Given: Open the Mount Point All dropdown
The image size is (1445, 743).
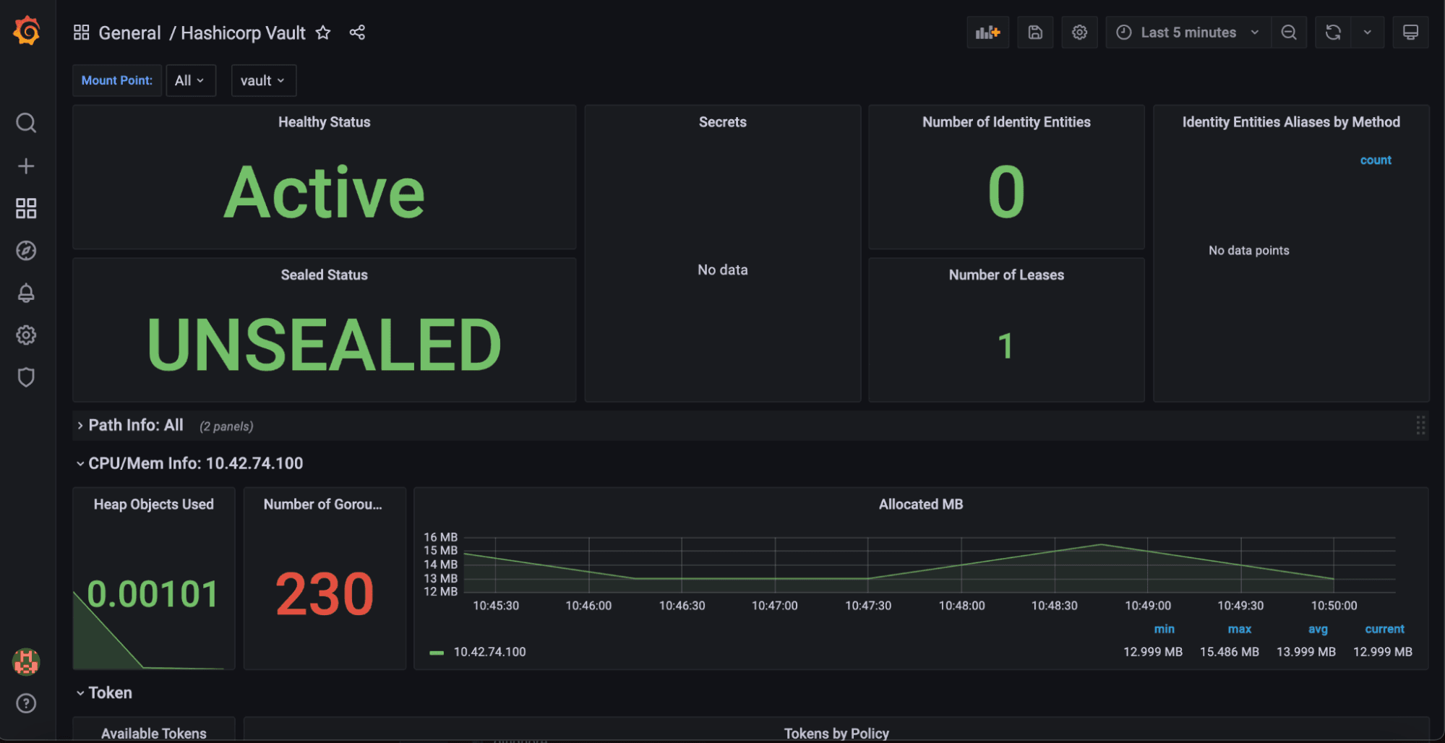Looking at the screenshot, I should click(190, 80).
